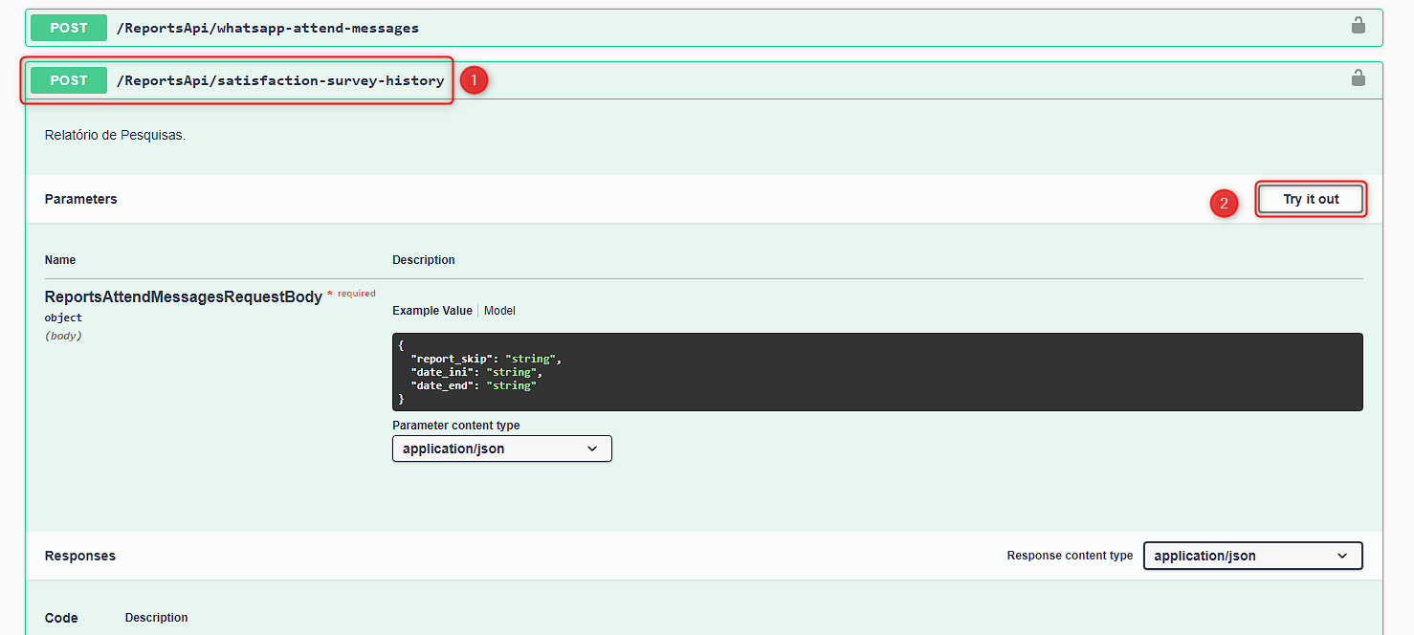The image size is (1414, 635).
Task: Click the "(body)" label under parameter
Action: coord(63,336)
